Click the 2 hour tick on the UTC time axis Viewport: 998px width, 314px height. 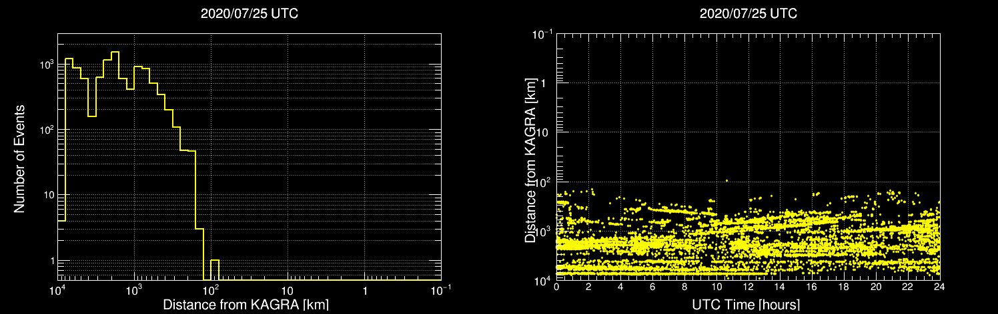pyautogui.click(x=588, y=287)
